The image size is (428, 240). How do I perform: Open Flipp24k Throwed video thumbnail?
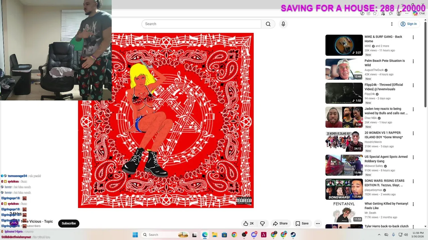tap(344, 93)
